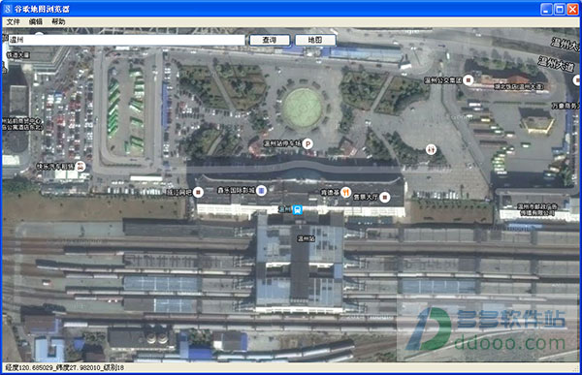This screenshot has width=582, height=375.
Task: Click the ticket hall (售票大厅) marker
Action: 385,197
